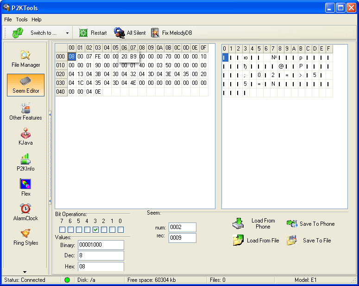This screenshot has height=286, width=359.
Task: Click the Restart toolbar icon
Action: tap(83, 33)
